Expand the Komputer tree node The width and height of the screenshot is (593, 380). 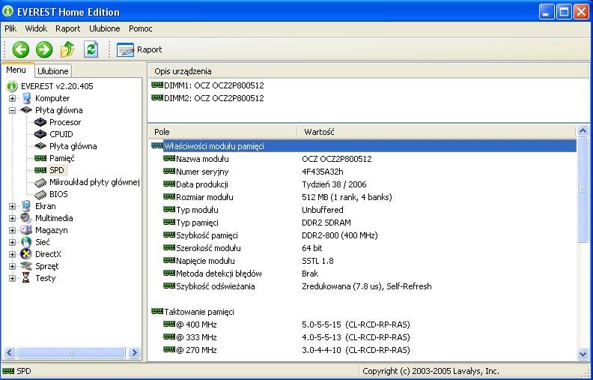point(12,98)
